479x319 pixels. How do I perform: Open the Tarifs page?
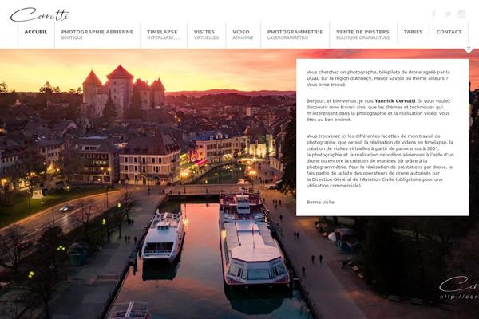click(x=413, y=32)
